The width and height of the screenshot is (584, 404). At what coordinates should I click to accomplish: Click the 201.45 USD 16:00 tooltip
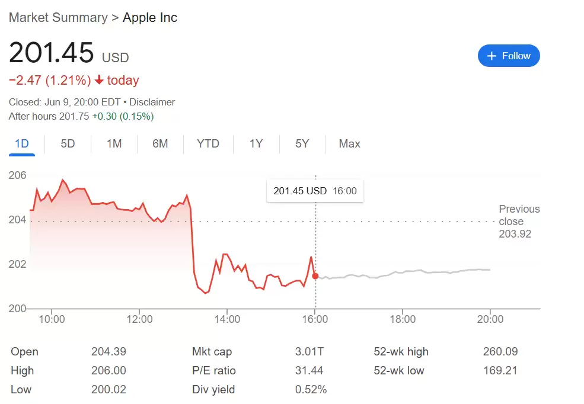pos(315,191)
